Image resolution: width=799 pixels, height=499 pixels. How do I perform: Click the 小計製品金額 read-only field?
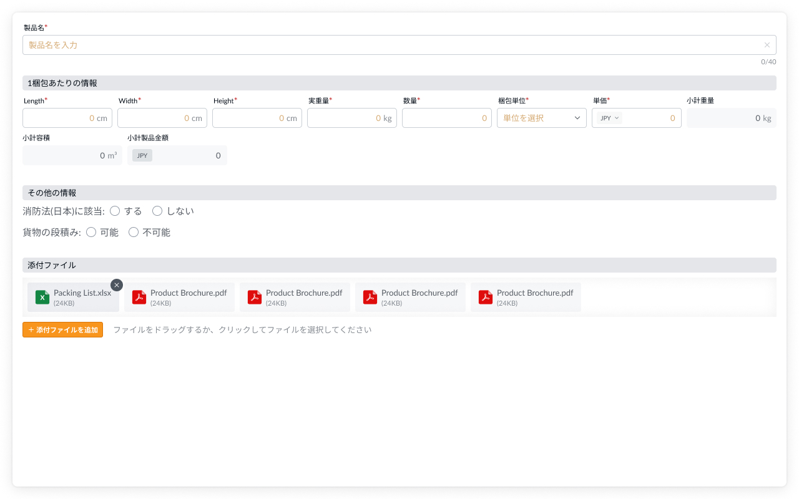[x=177, y=155]
